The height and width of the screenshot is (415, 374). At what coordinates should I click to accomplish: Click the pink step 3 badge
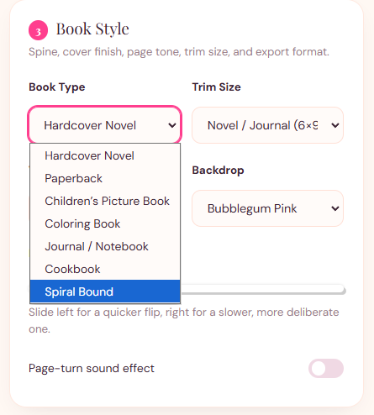click(38, 30)
